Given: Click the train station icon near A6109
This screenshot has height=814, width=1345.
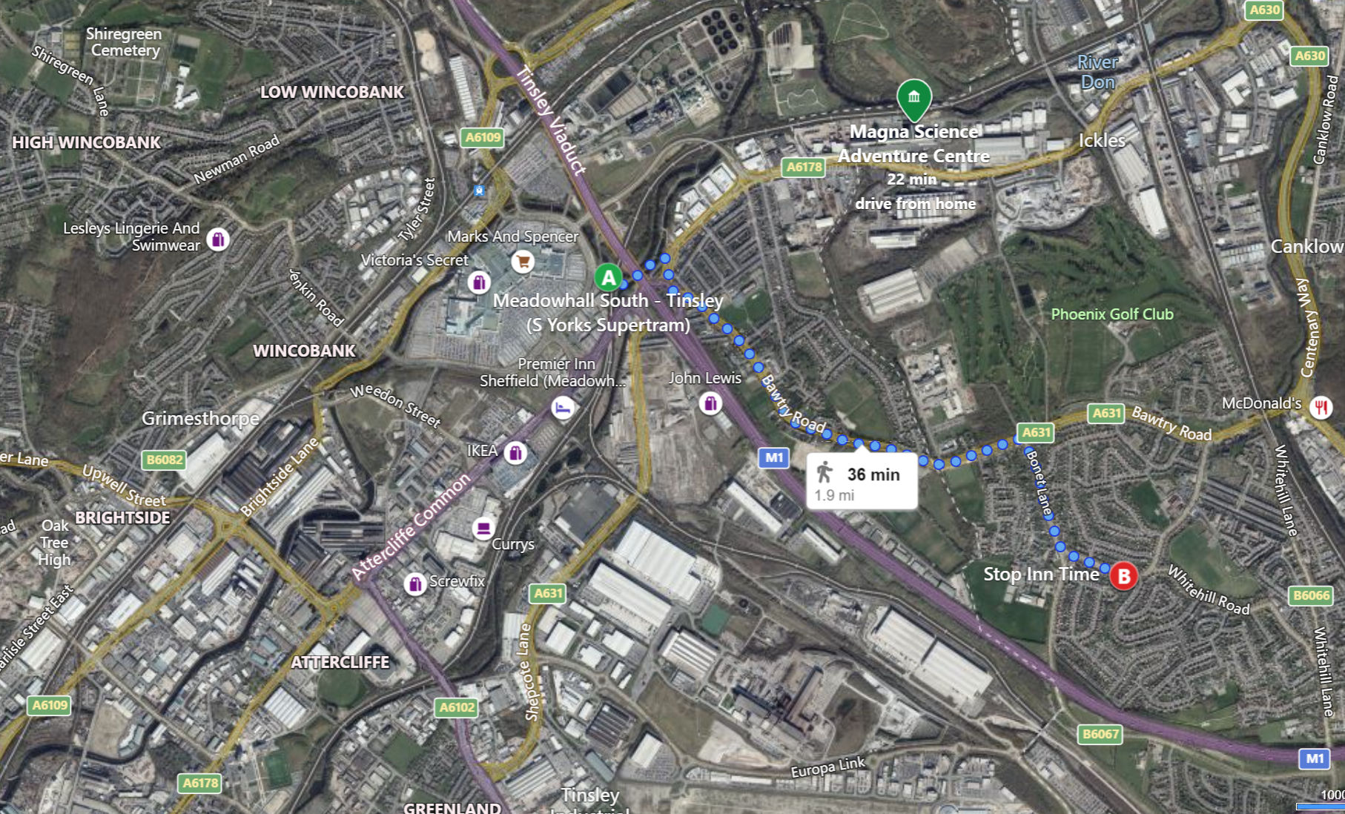Looking at the screenshot, I should (x=479, y=191).
